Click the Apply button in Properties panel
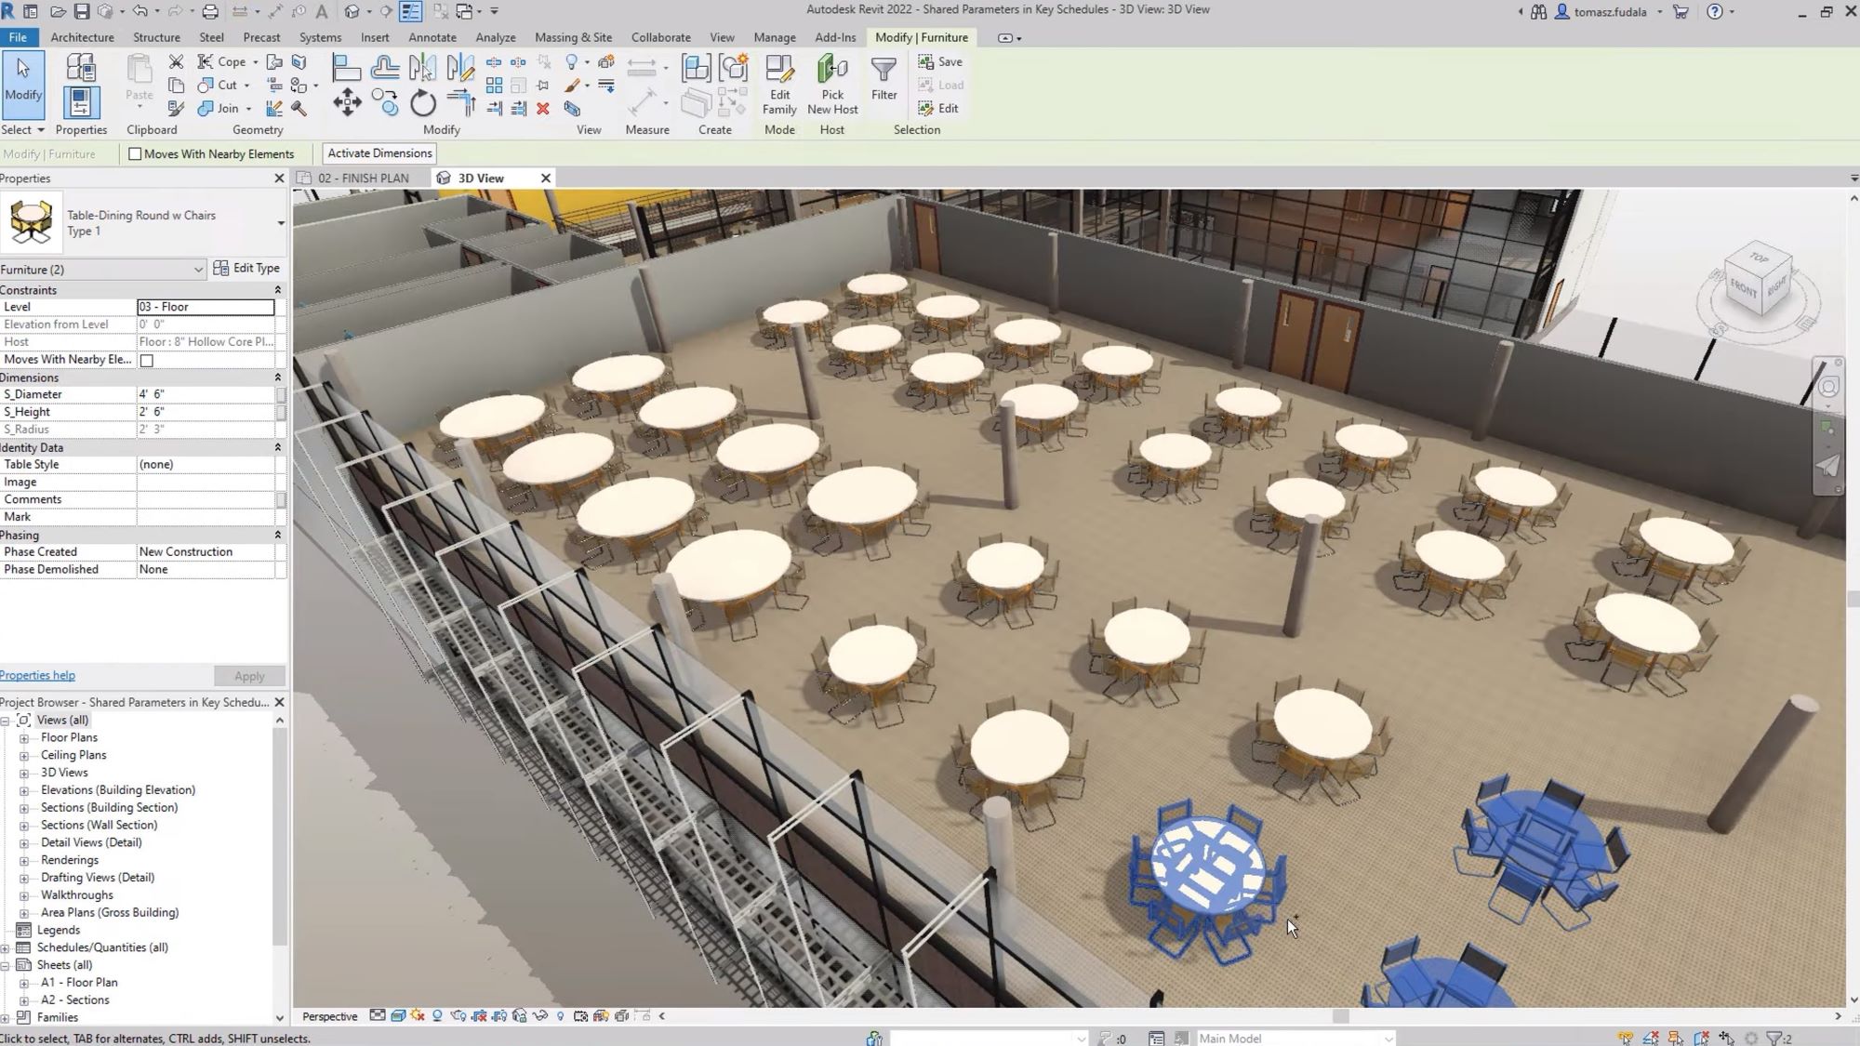1860x1046 pixels. [x=247, y=674]
